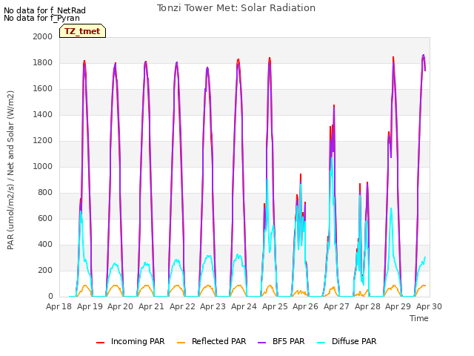Click the Apr 20 axis tick label

[120, 306]
